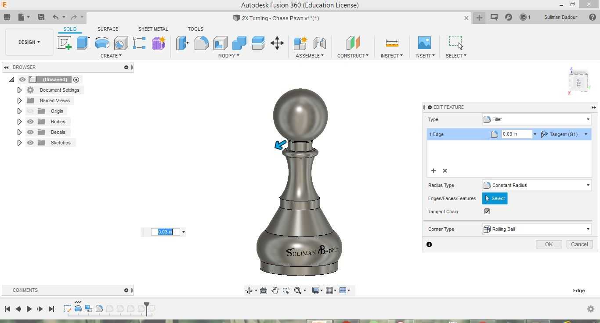Image resolution: width=600 pixels, height=323 pixels.
Task: Expand the Bodies folder
Action: click(19, 122)
